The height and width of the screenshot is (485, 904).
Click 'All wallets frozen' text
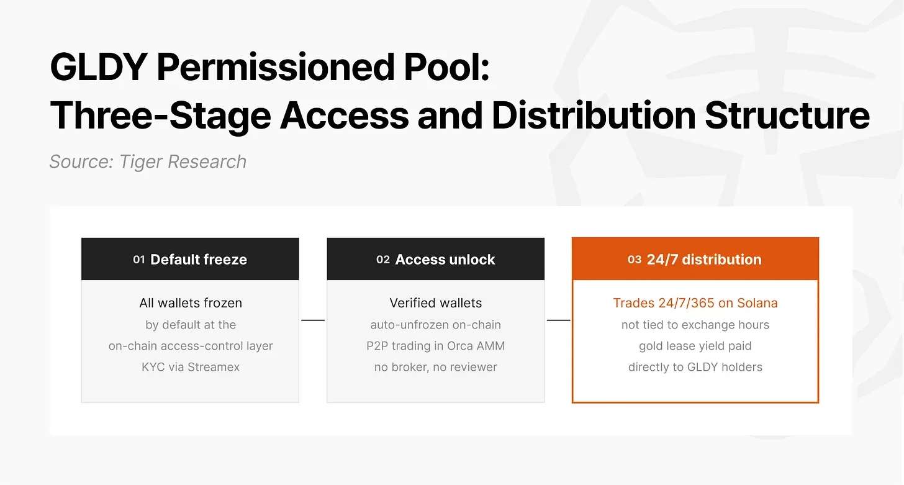tap(191, 303)
